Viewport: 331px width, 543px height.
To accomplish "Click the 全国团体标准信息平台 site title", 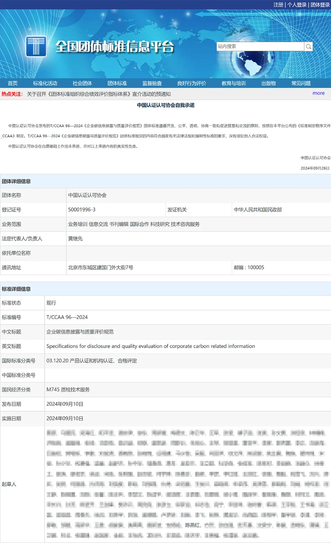I will point(115,46).
